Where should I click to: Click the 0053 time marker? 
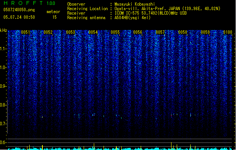click(71, 32)
